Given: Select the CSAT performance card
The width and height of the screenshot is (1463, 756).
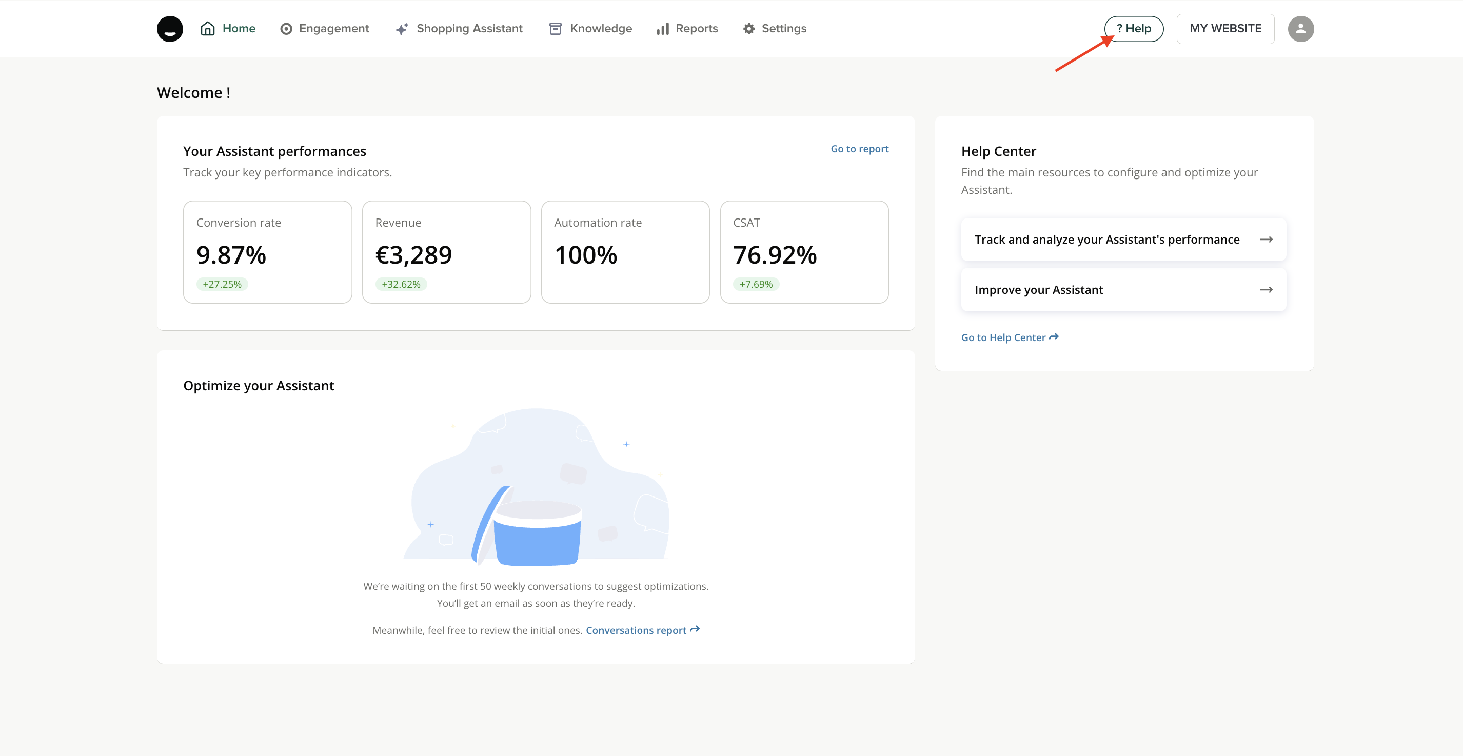Looking at the screenshot, I should pos(804,252).
